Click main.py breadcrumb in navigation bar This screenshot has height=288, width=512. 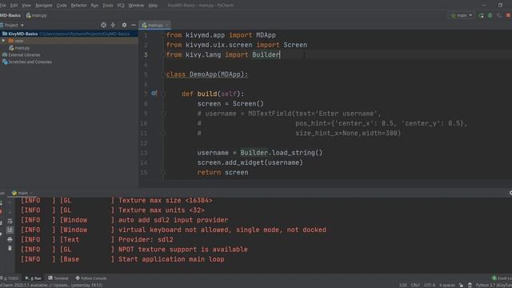(36, 15)
